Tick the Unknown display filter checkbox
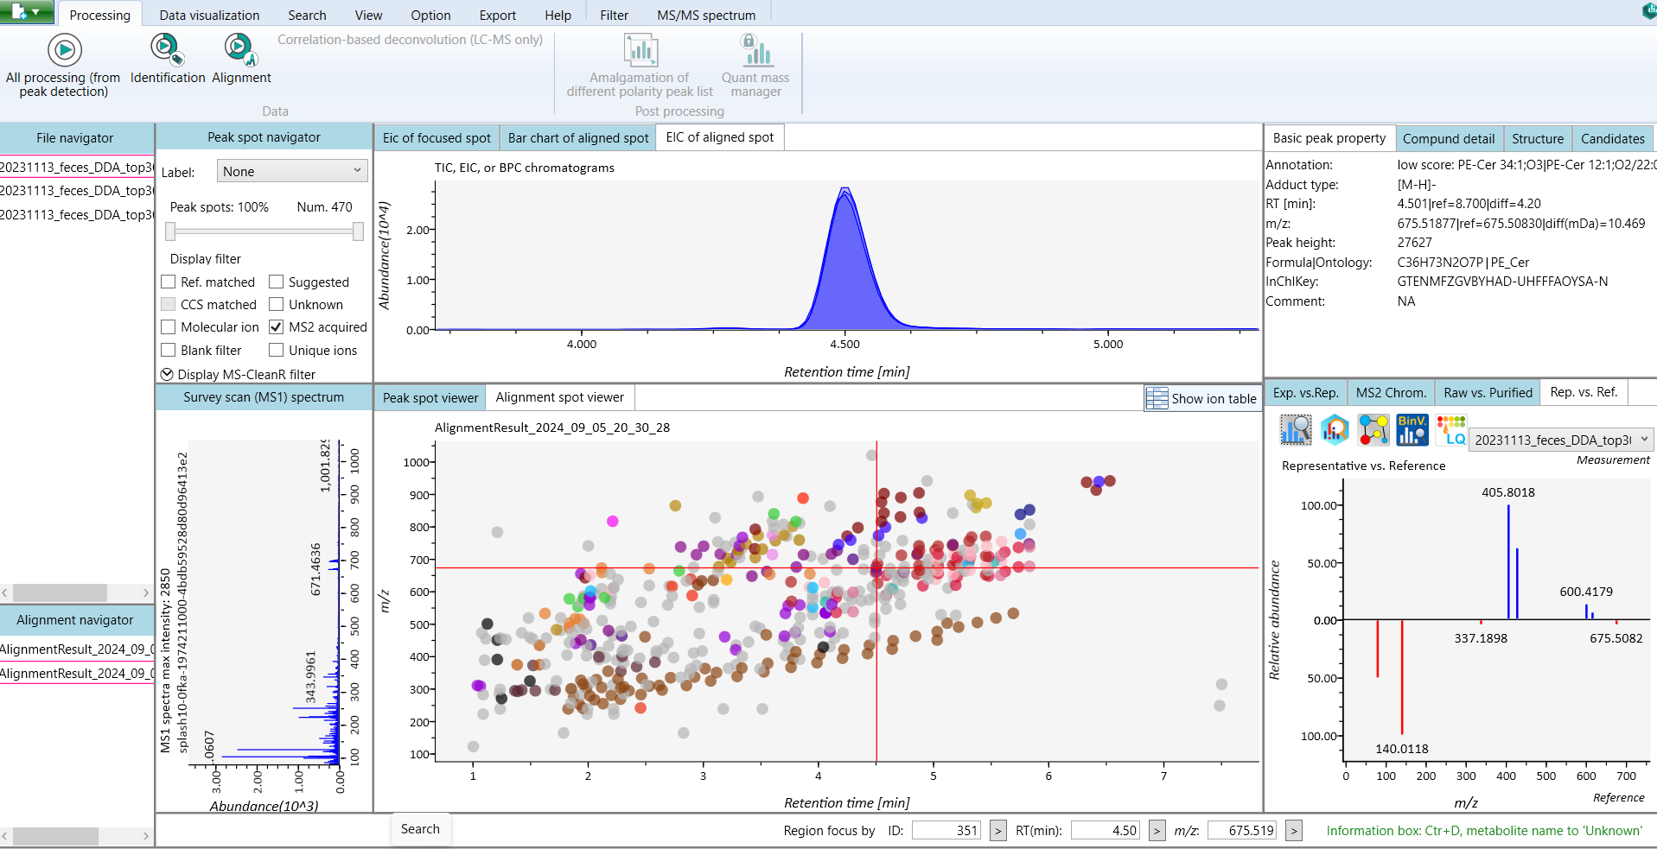 (277, 305)
